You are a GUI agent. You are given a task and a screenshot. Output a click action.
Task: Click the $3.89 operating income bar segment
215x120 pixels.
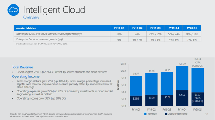(x=197, y=99)
